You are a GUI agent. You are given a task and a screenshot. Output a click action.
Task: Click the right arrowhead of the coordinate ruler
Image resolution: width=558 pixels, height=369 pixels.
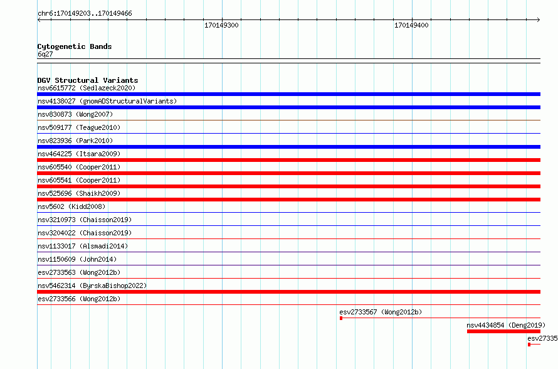click(539, 20)
